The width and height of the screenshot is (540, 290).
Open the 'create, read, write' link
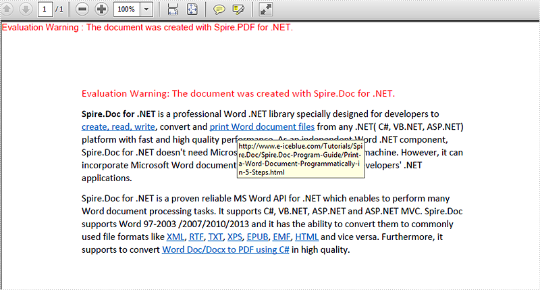point(119,127)
